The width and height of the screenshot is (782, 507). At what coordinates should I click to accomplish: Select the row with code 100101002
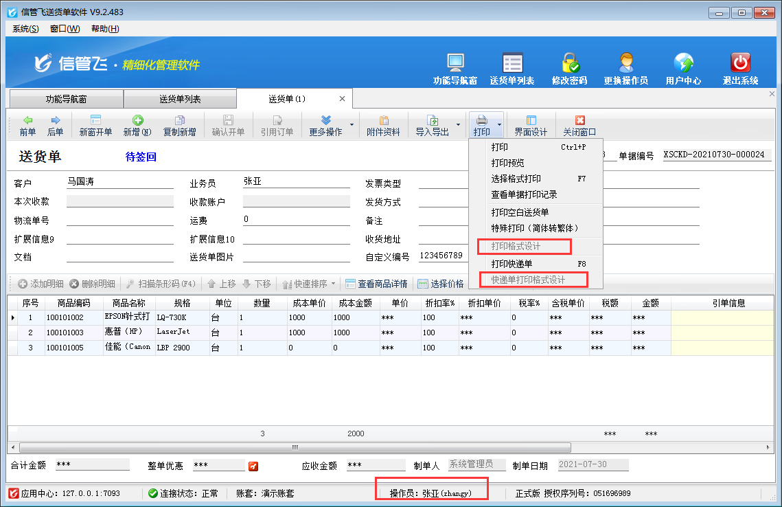pyautogui.click(x=391, y=318)
